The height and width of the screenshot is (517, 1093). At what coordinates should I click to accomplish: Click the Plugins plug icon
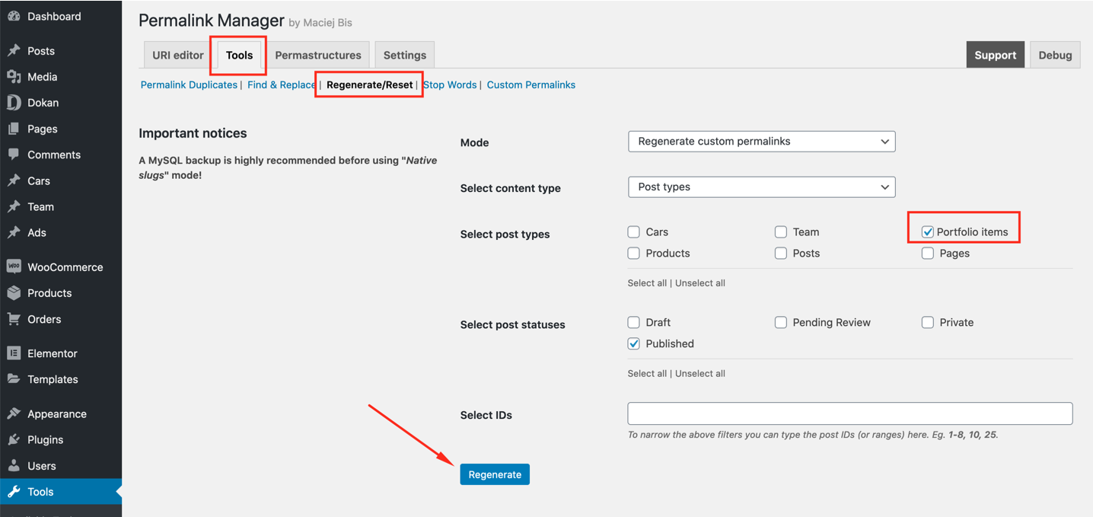pyautogui.click(x=14, y=440)
